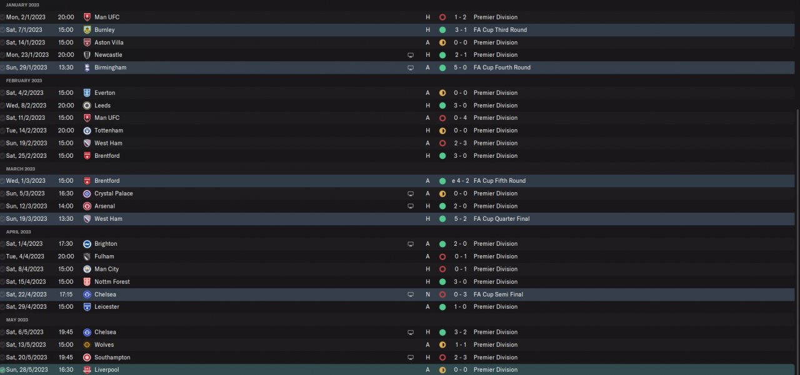Open the Crystal Palace team link

click(114, 193)
